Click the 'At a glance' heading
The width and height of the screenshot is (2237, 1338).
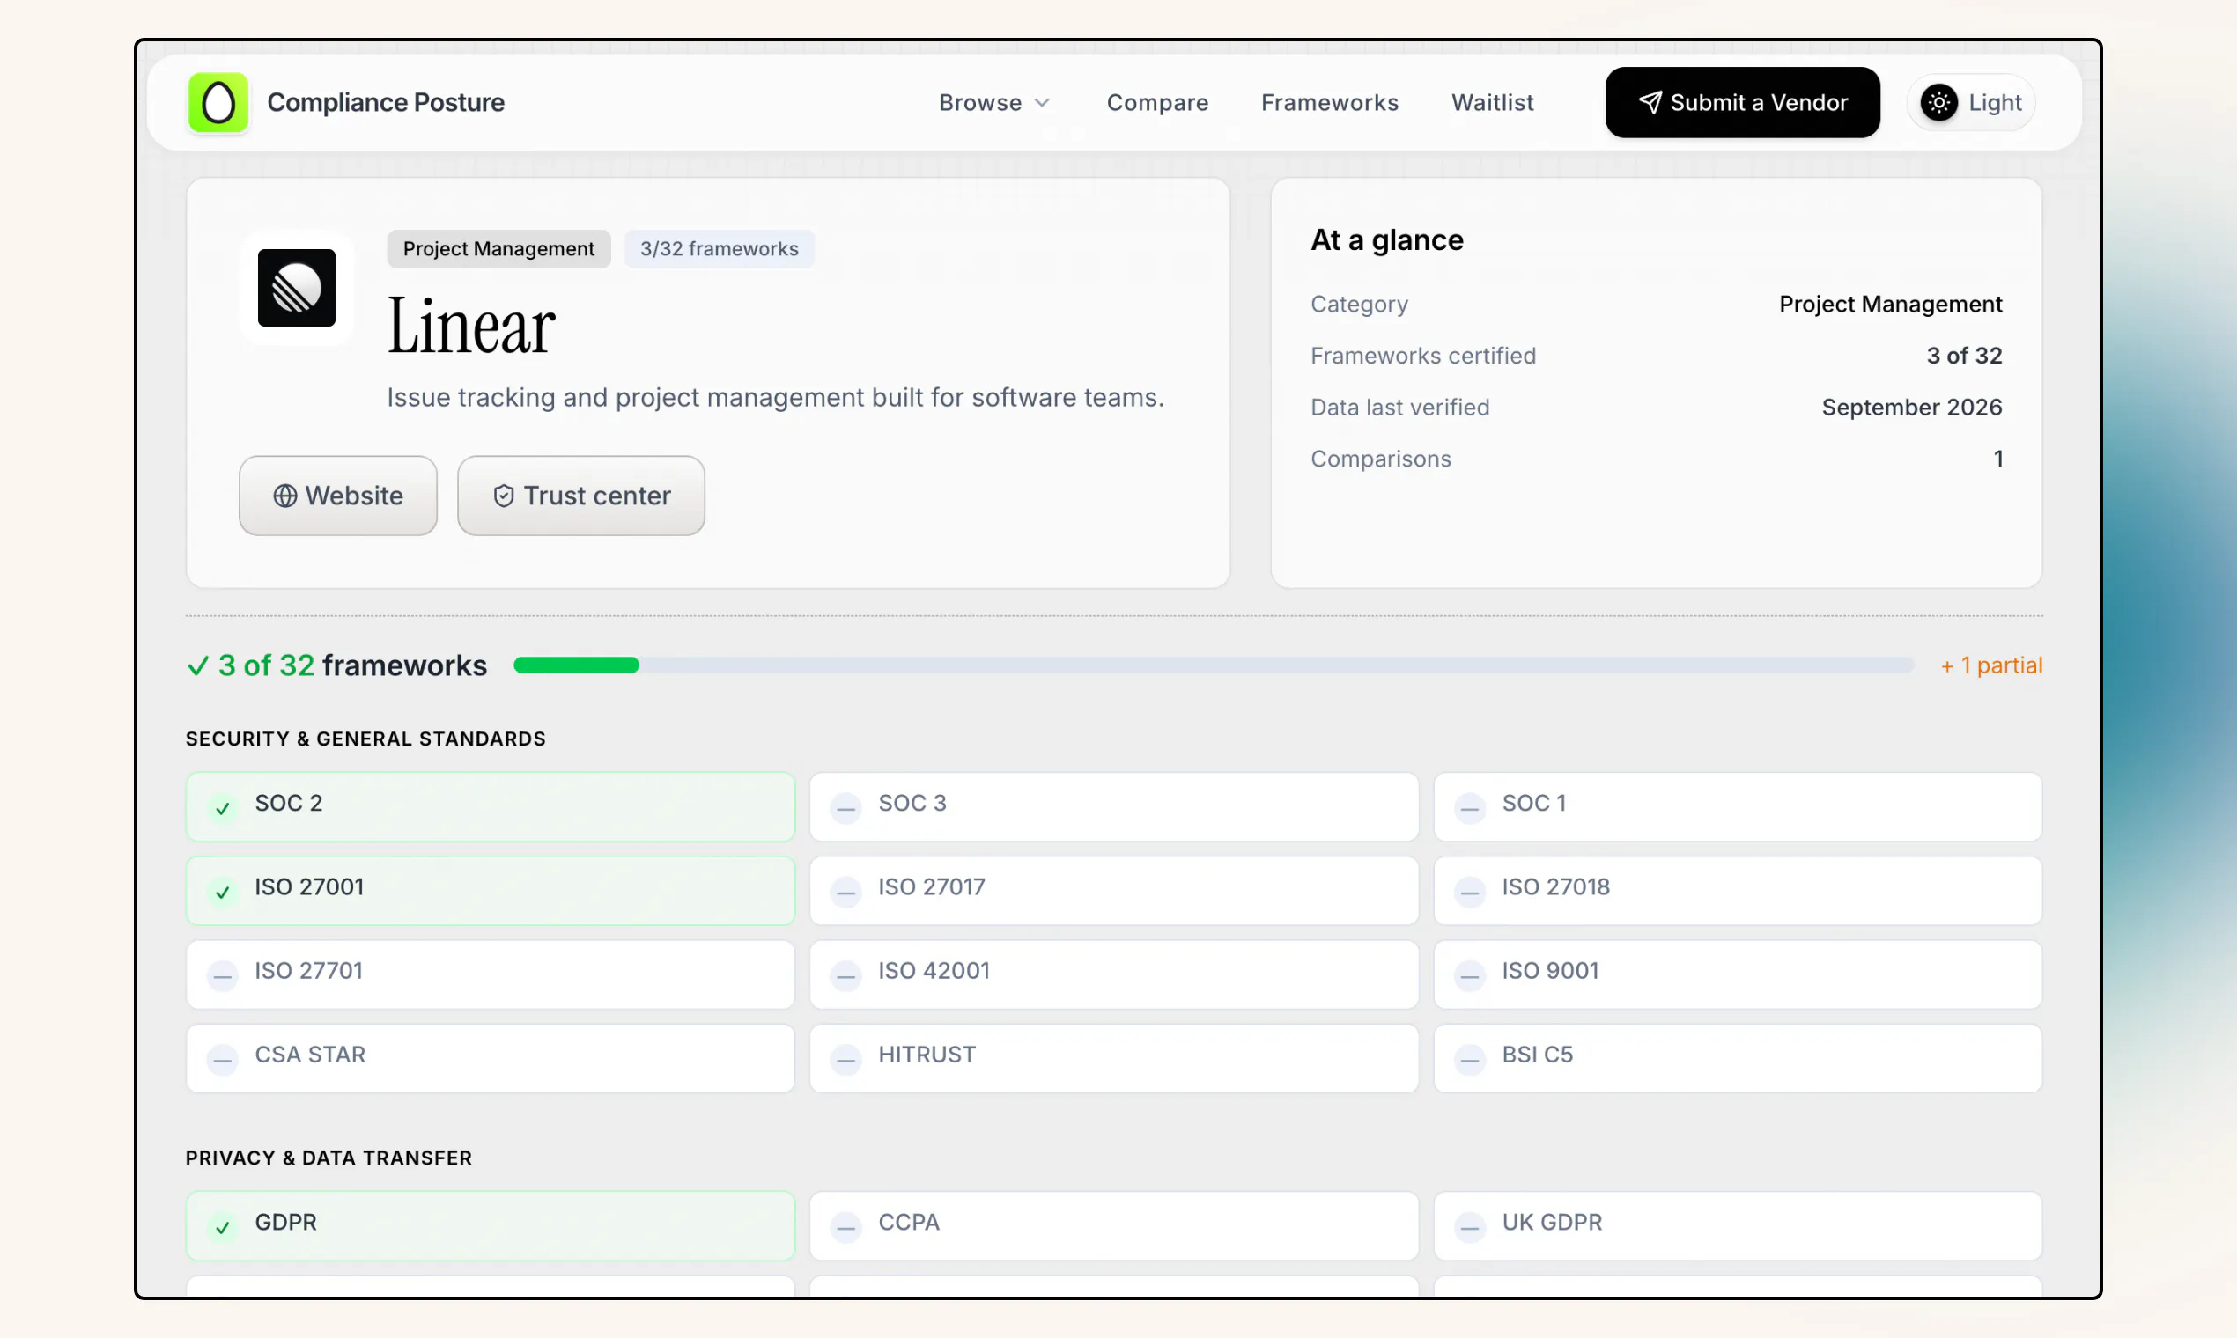click(x=1387, y=239)
